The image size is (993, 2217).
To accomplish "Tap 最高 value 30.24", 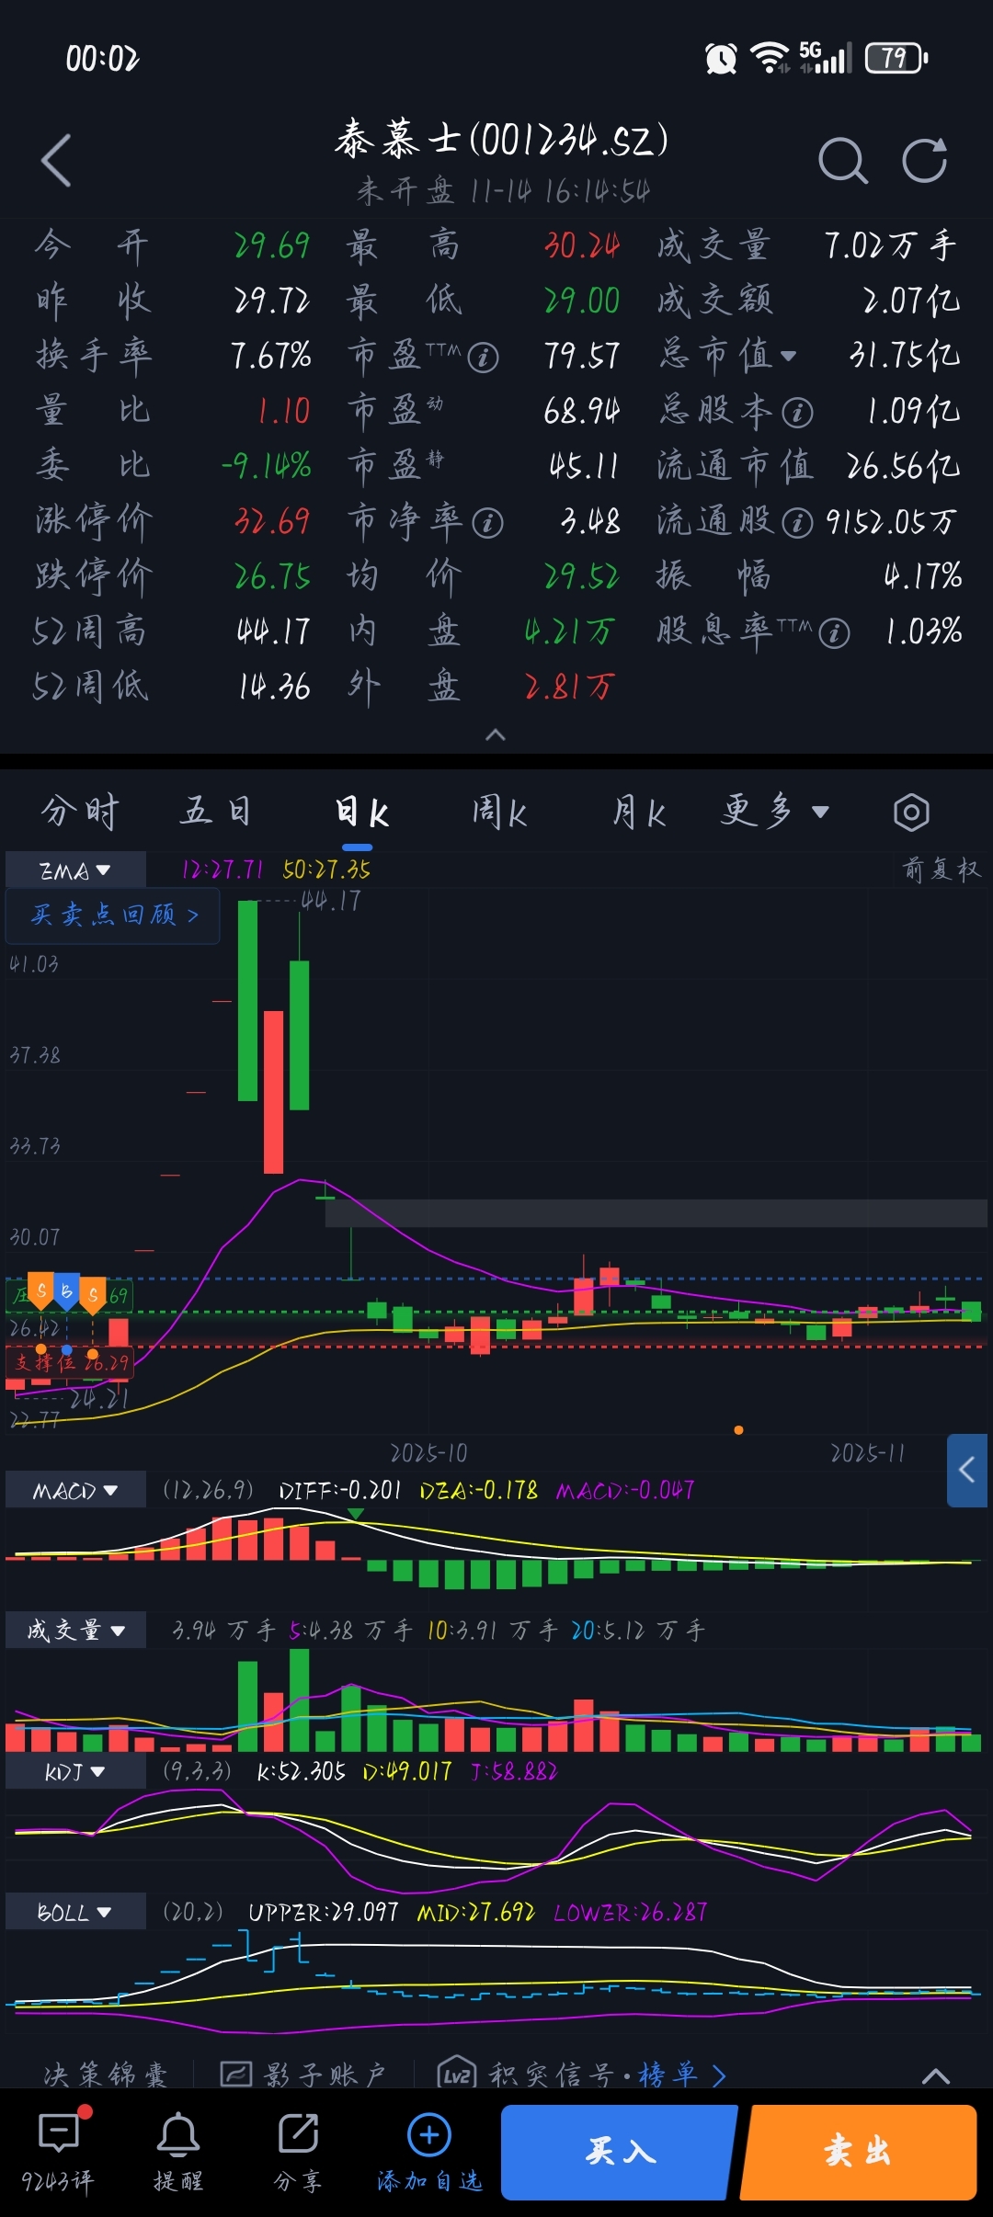I will [x=582, y=245].
